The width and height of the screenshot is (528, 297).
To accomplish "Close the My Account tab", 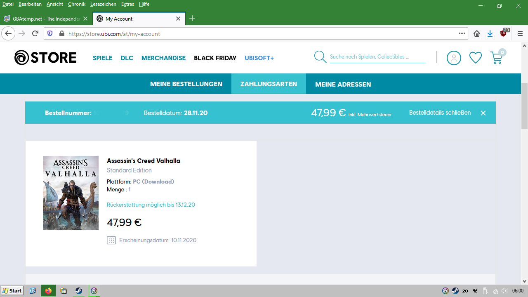I will [x=178, y=19].
